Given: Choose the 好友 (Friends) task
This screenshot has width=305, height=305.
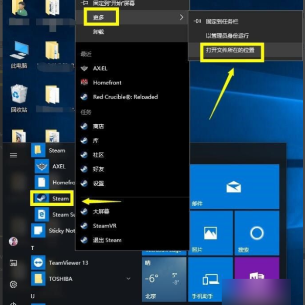Looking at the screenshot, I should click(132, 169).
